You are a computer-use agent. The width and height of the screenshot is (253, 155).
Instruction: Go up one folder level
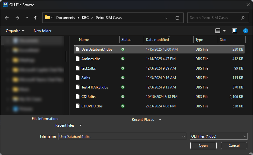tap(35, 18)
